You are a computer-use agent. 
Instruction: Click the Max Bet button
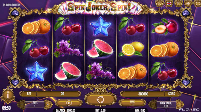click(x=132, y=103)
